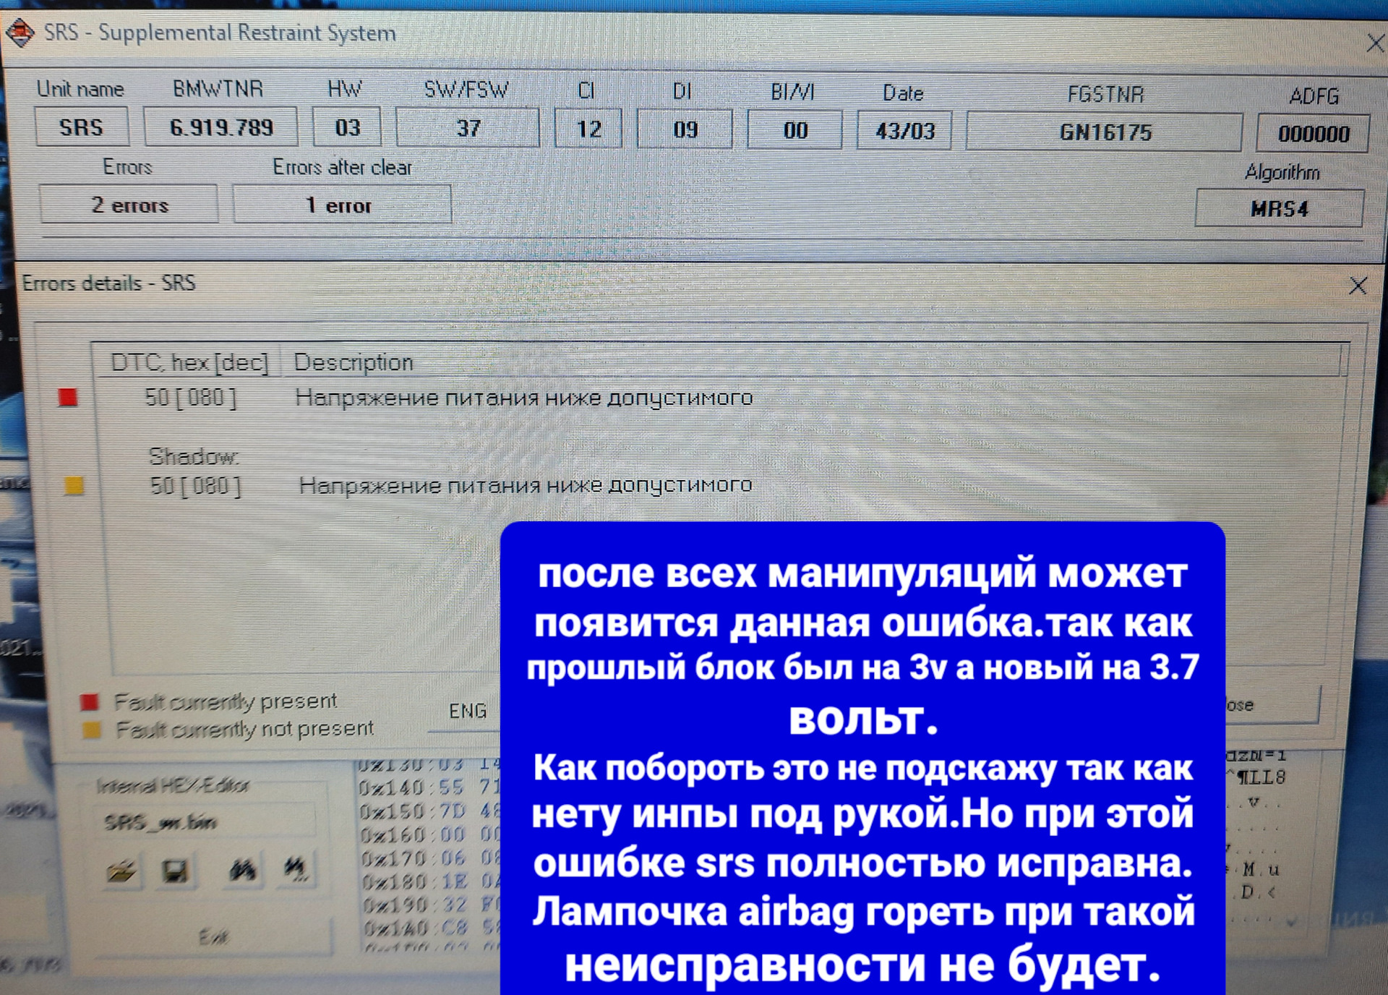Click the DTC, hex [dec] column header
Image resolution: width=1388 pixels, height=995 pixels.
(192, 362)
